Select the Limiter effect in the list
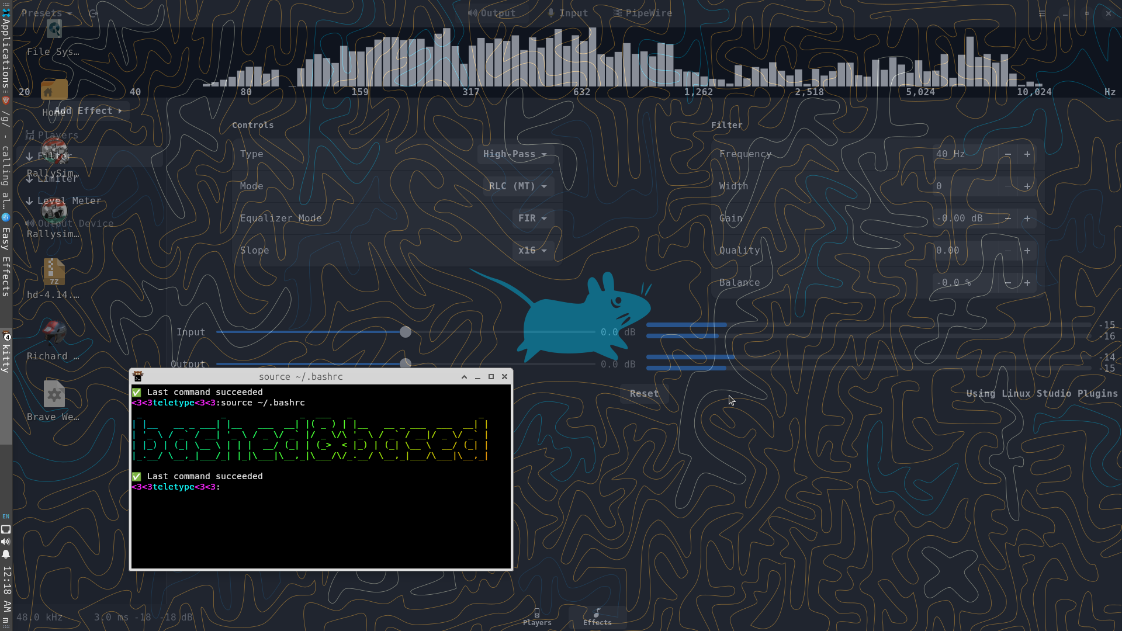Viewport: 1122px width, 631px height. (x=89, y=179)
